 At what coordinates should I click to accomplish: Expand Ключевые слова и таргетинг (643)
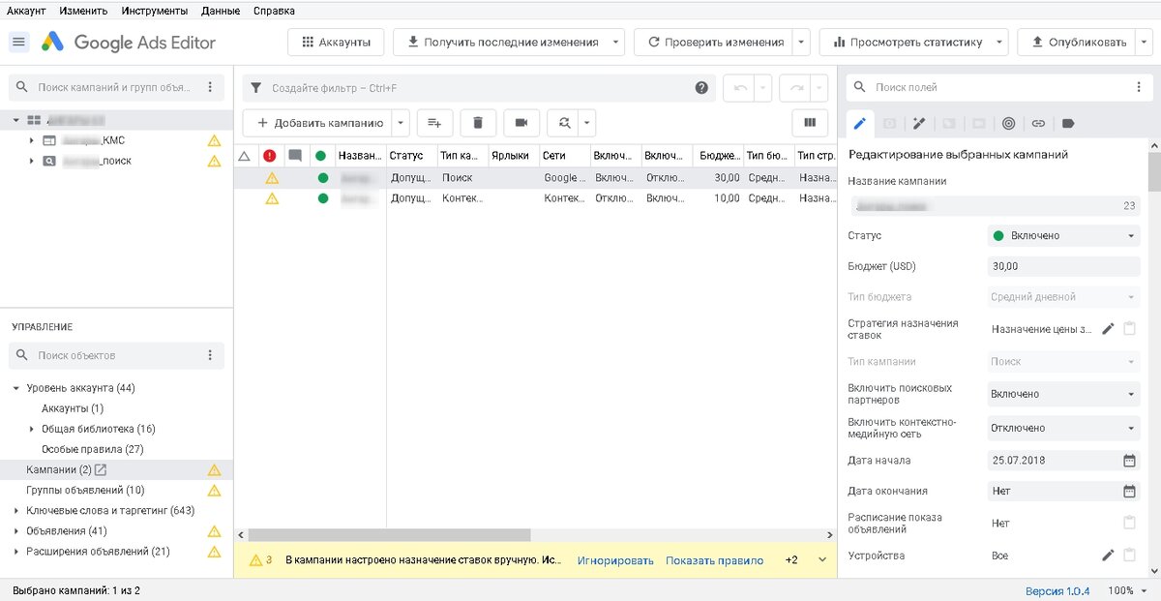click(x=16, y=511)
